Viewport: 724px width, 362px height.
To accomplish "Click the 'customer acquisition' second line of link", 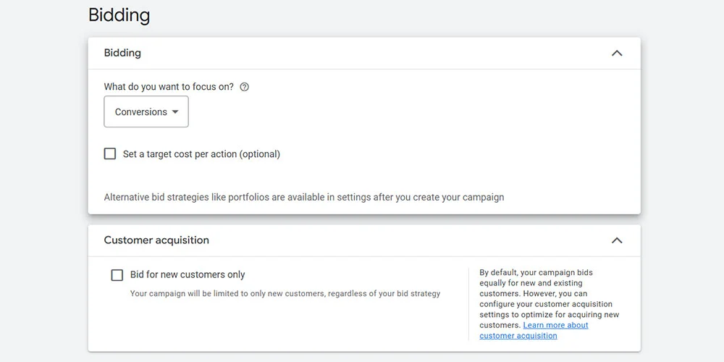I will (518, 336).
